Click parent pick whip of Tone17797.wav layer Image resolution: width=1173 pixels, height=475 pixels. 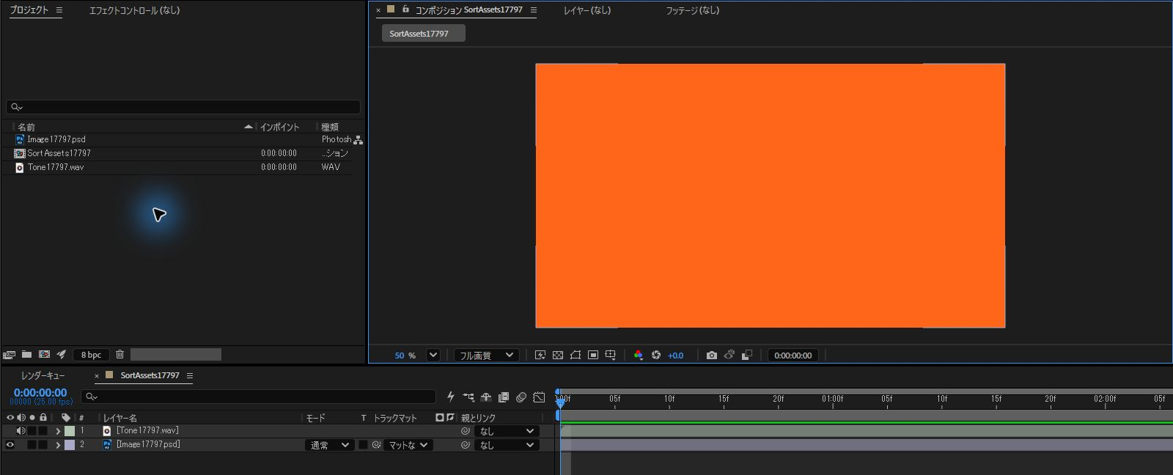(x=465, y=431)
